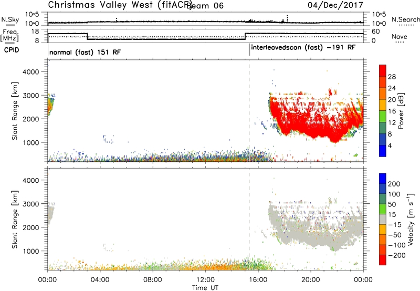Click the 'N.Search' legend label
Screen dimensions: 420x291
click(405, 19)
